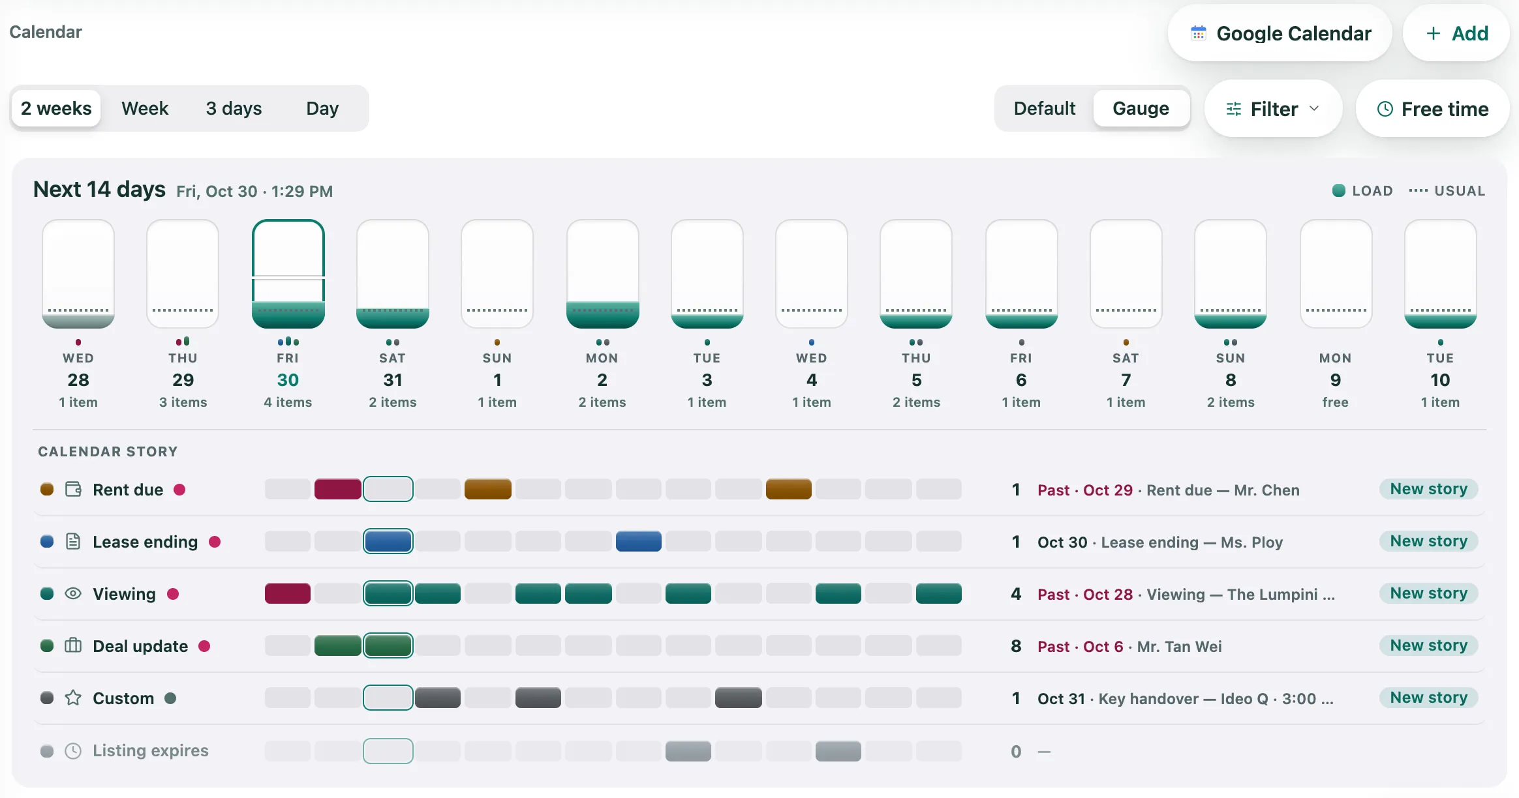Open the Filter dropdown chevron
The width and height of the screenshot is (1519, 798).
[x=1315, y=109]
